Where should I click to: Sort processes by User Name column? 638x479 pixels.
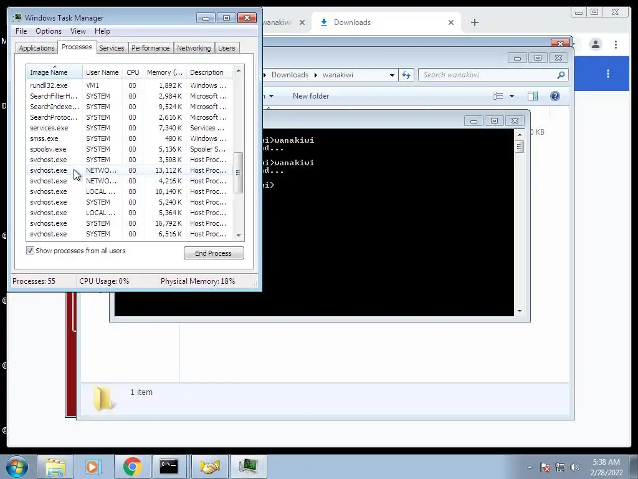click(x=102, y=72)
